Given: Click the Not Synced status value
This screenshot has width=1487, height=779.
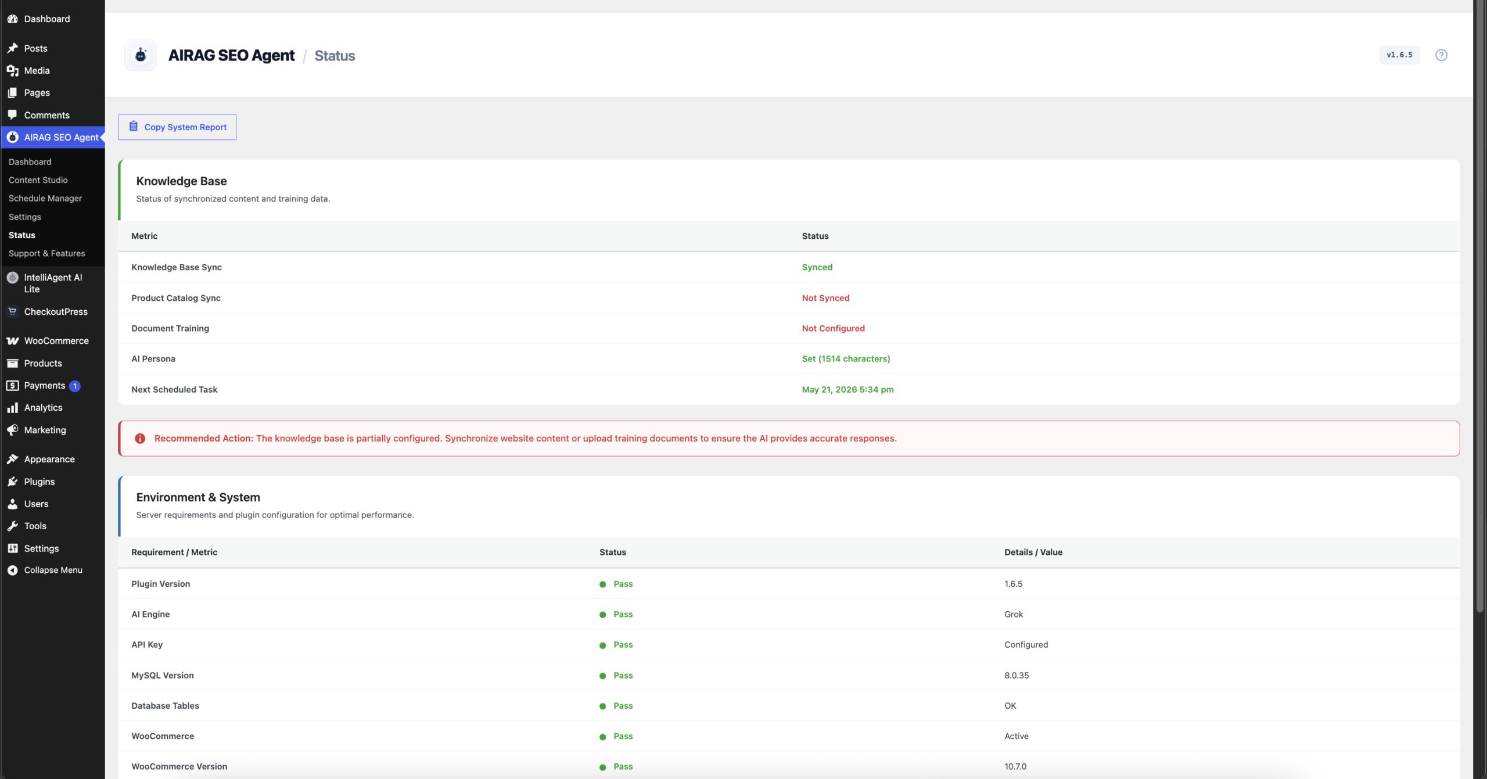Looking at the screenshot, I should tap(825, 298).
